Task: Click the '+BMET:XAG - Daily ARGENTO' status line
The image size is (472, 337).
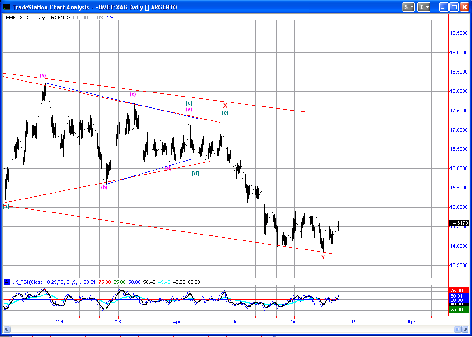Action: point(37,18)
